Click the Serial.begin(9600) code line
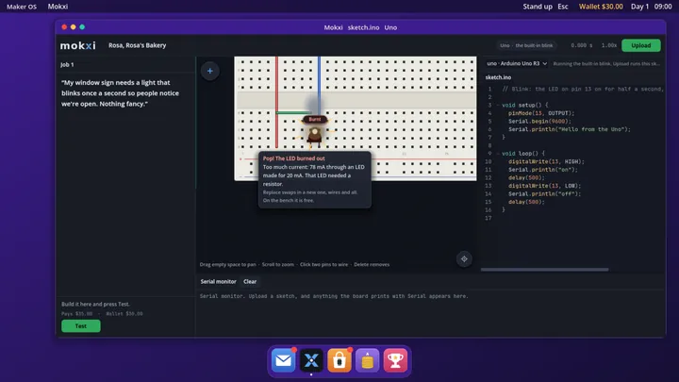The image size is (679, 382). click(x=539, y=122)
